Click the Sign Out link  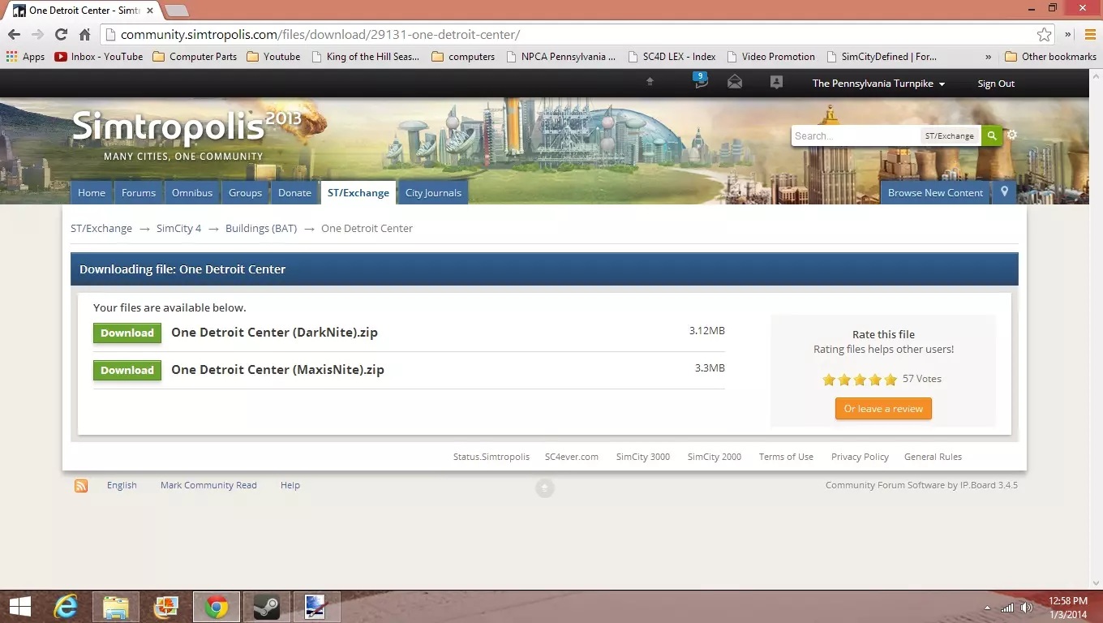tap(996, 84)
